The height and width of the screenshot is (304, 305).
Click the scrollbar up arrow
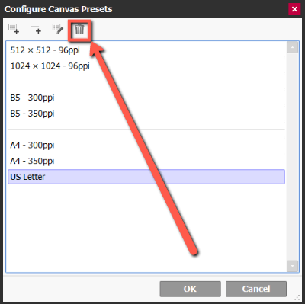pos(292,48)
